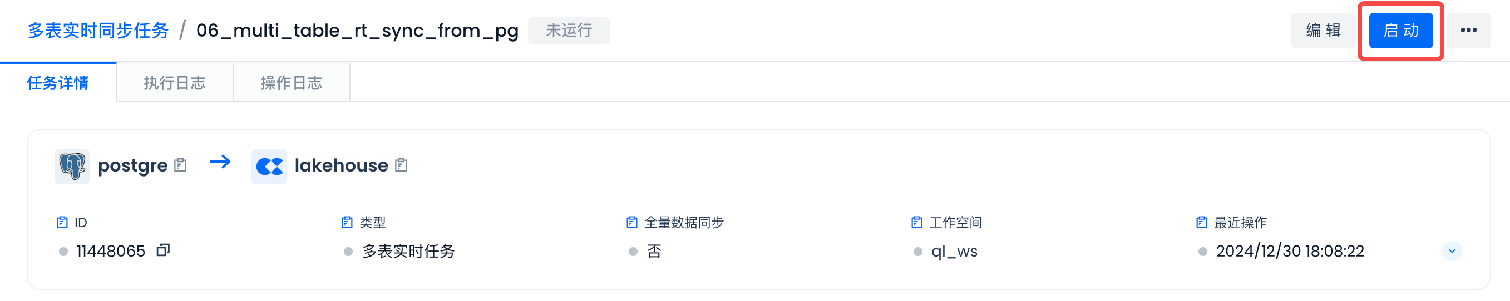The height and width of the screenshot is (301, 1510).
Task: Click the document icon next to postgre
Action: (x=180, y=165)
